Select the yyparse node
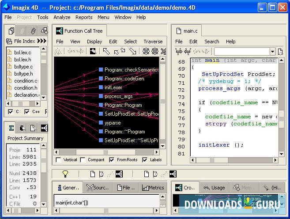Screen dimensions: 290x219 (113, 123)
